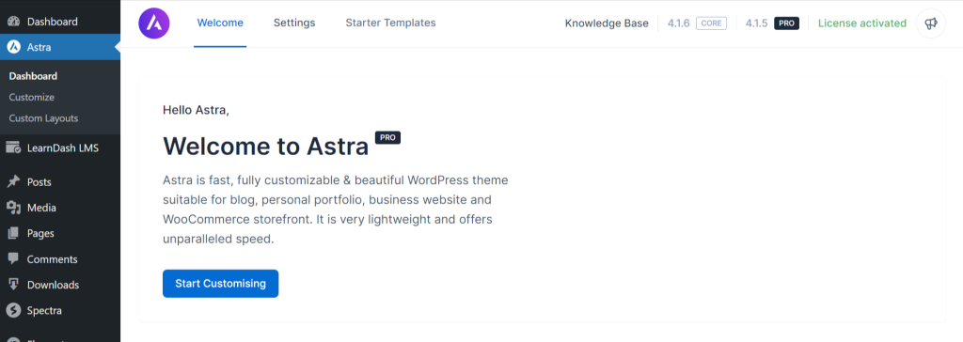Viewport: 963px width, 342px height.
Task: Open the megaphone announcements icon
Action: click(x=930, y=23)
